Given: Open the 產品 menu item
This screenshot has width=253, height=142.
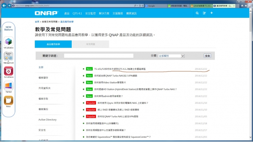Looking at the screenshot, I should 67,13.
